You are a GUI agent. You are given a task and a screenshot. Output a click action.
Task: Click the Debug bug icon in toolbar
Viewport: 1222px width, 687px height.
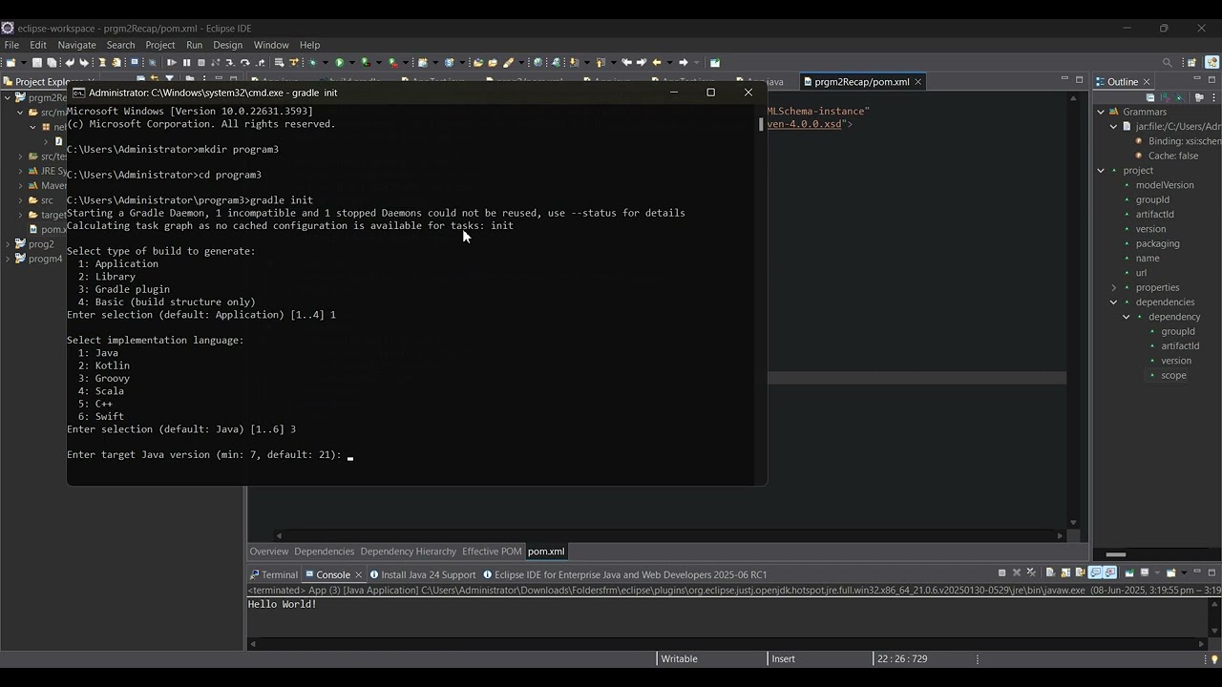click(312, 62)
